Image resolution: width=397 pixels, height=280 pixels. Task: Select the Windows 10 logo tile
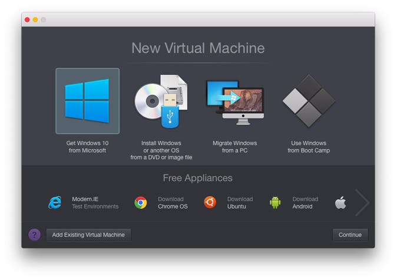click(x=87, y=101)
